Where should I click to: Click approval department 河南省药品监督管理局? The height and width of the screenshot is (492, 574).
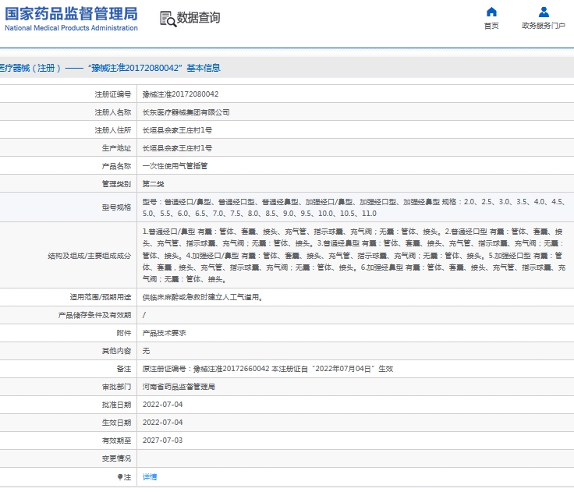[179, 387]
